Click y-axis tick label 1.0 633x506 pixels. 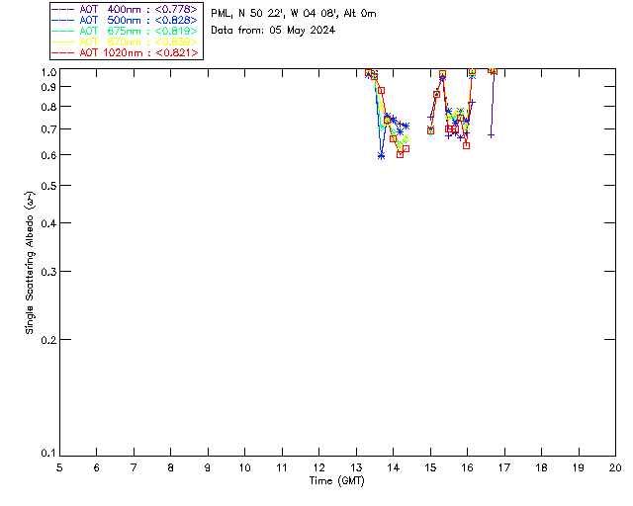click(x=48, y=73)
